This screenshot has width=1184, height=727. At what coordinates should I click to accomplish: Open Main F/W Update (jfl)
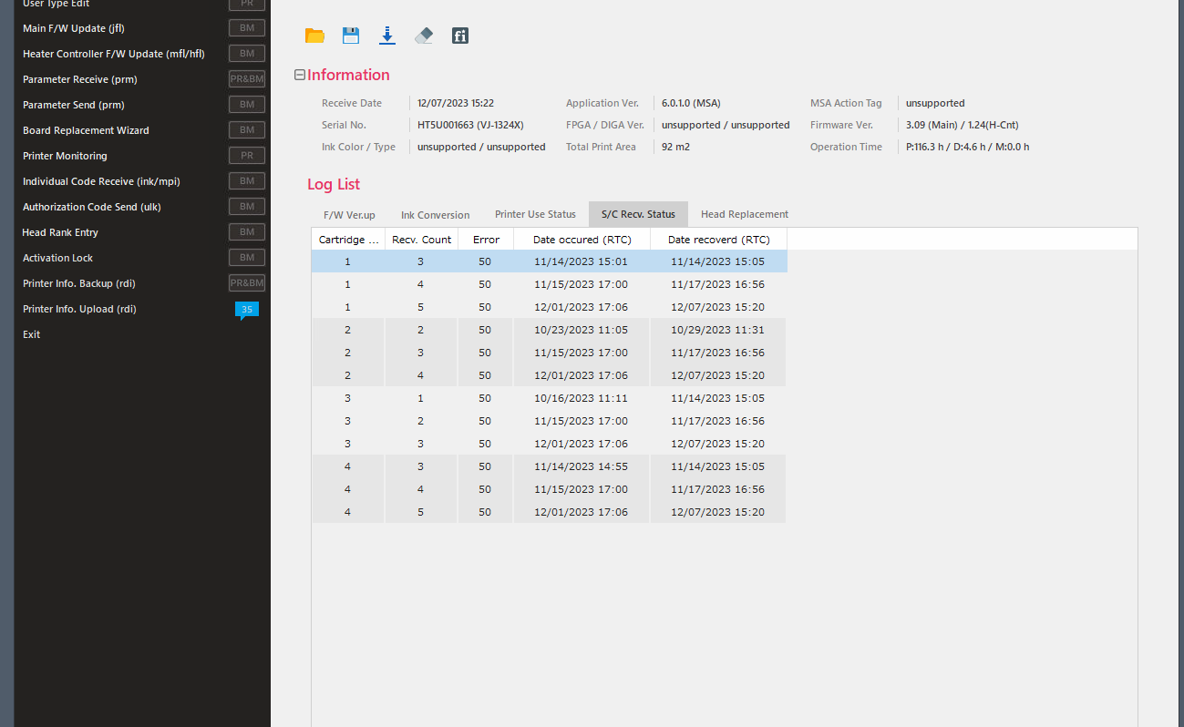coord(73,28)
